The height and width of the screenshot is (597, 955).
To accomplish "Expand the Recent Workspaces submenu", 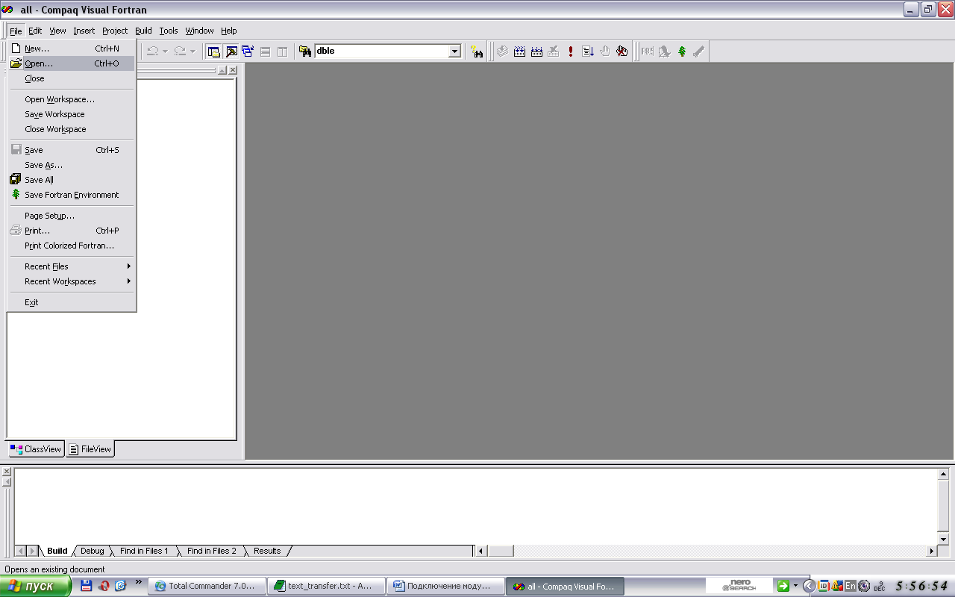I will [72, 281].
